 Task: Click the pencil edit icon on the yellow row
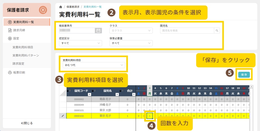point(62,116)
